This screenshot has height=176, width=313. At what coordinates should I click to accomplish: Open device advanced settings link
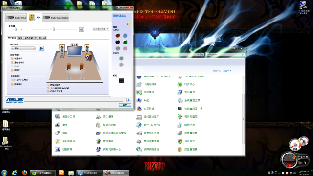119,16
